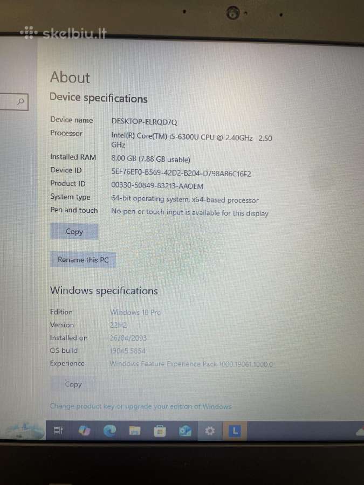The image size is (364, 485).
Task: Select the 64-bit operating system text
Action: 185,199
